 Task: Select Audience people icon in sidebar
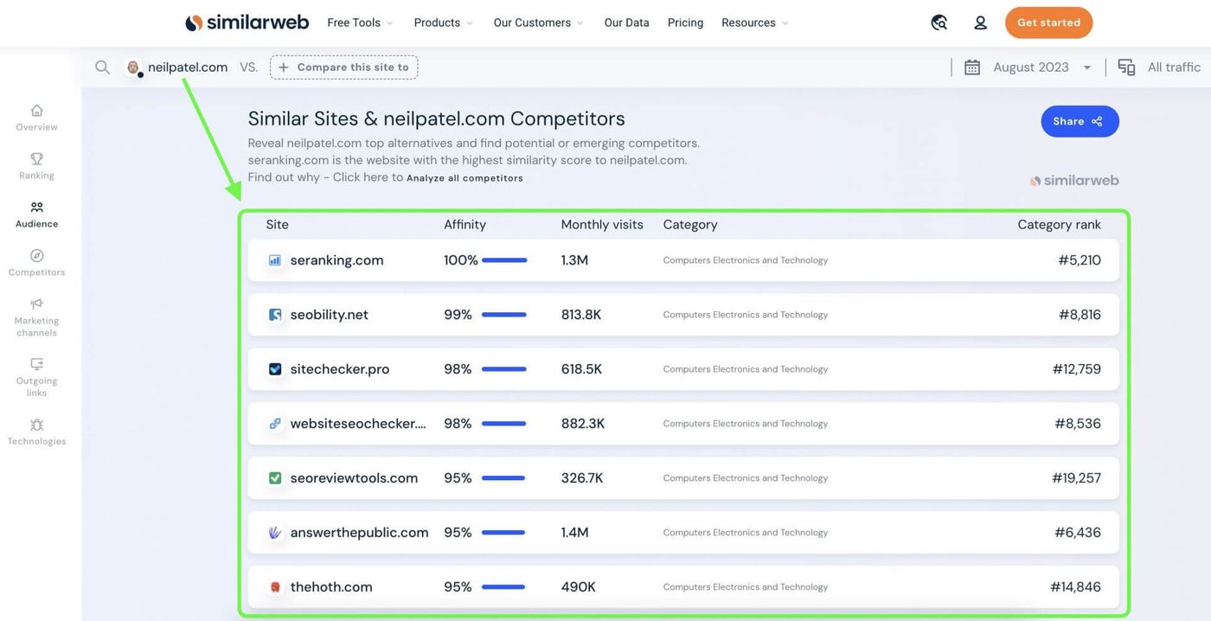(36, 207)
